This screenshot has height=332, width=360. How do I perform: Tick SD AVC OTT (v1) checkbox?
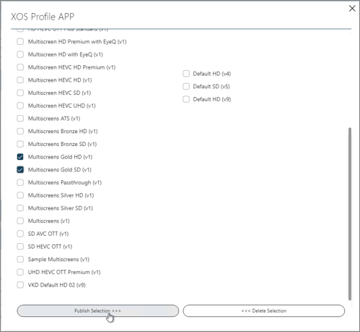(x=20, y=234)
